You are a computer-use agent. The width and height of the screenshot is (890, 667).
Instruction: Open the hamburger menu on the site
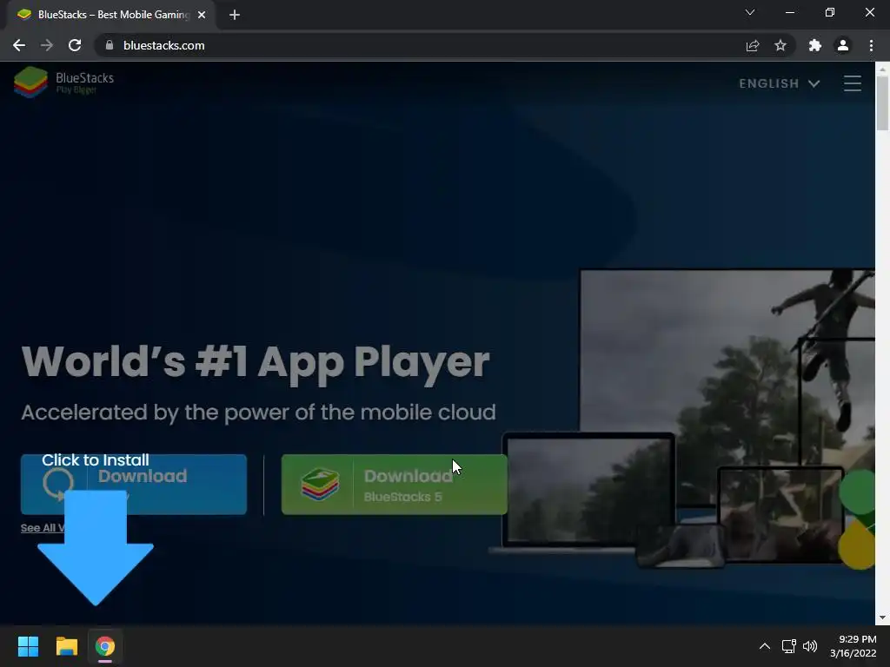[852, 83]
